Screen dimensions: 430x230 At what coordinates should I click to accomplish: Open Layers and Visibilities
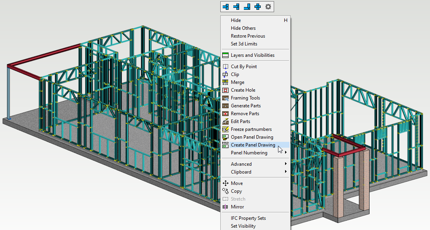tap(252, 55)
